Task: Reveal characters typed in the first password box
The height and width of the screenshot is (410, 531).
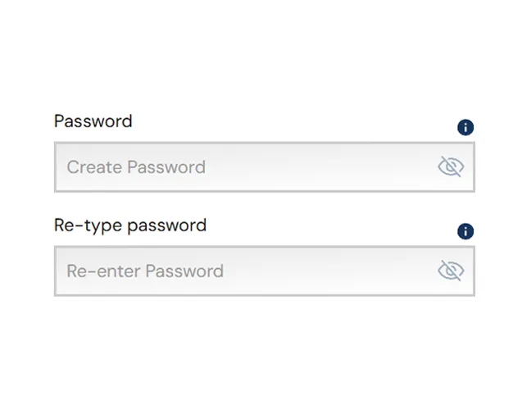Action: (x=451, y=166)
